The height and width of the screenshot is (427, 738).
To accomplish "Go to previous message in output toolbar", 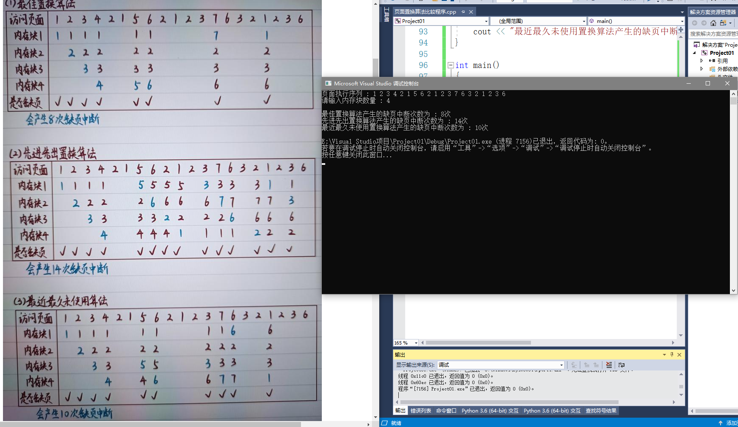I will coord(587,365).
